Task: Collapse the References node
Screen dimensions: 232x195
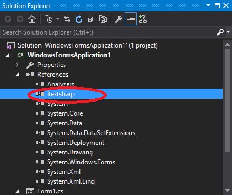Action: click(x=17, y=75)
